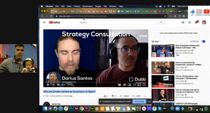Share this video

point(124,96)
